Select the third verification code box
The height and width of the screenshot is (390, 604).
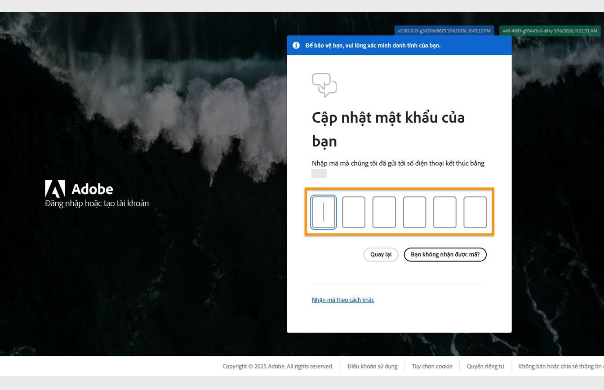point(384,212)
